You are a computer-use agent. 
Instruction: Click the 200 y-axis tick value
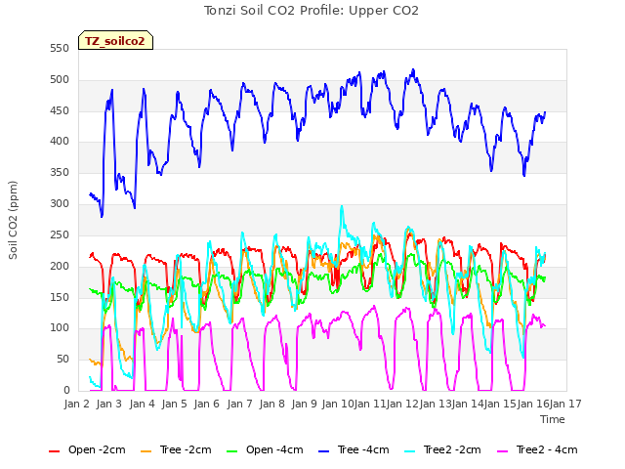click(x=60, y=266)
